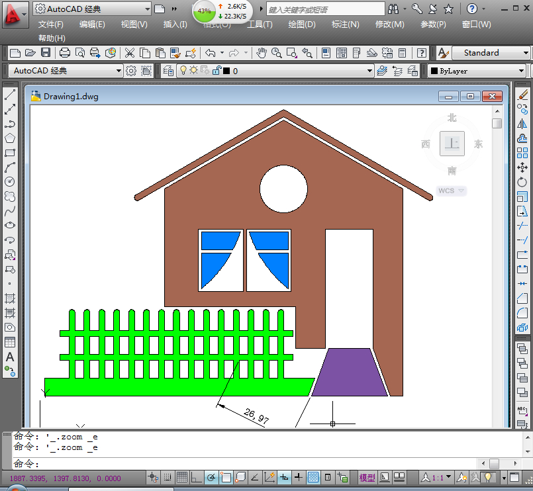Select the Line draw tool
Viewport: 533px width, 491px height.
[10, 95]
